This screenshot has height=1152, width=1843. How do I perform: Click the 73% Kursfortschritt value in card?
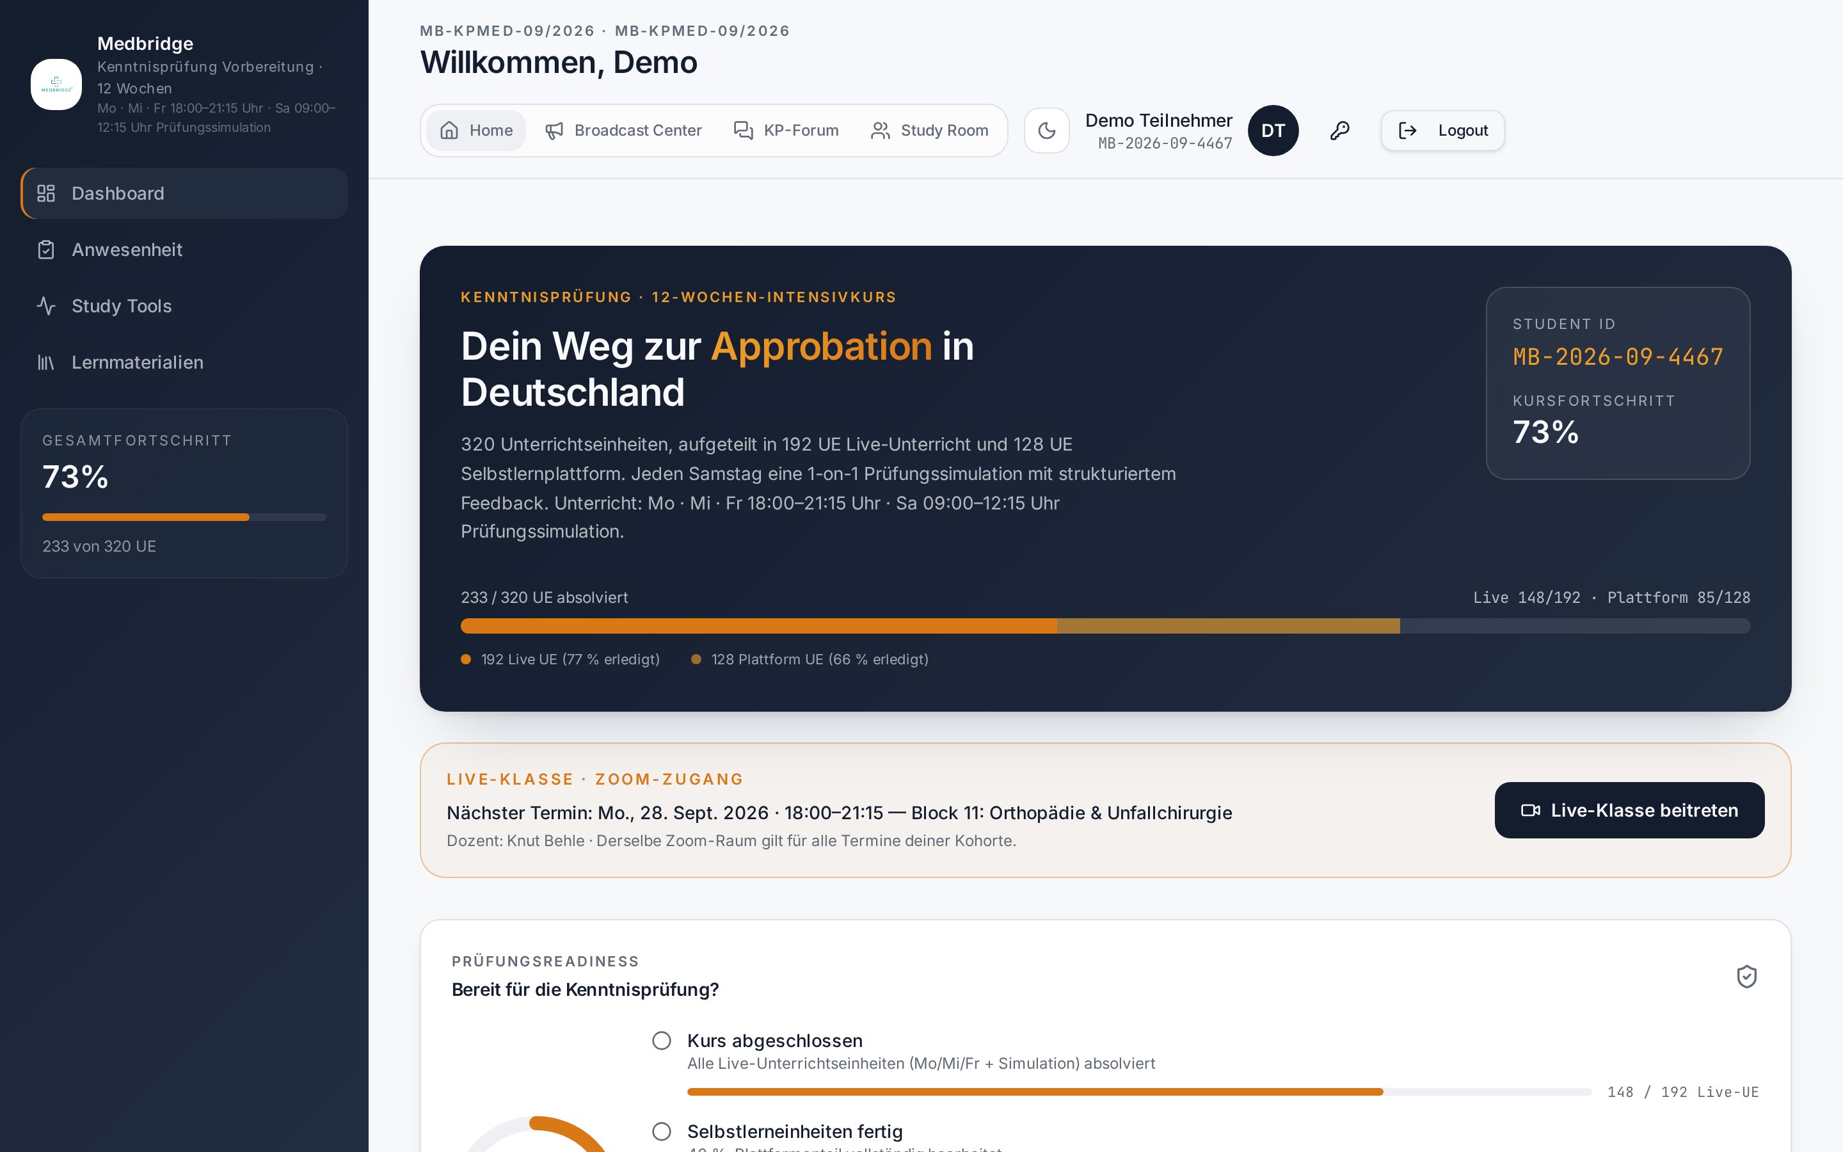point(1545,432)
